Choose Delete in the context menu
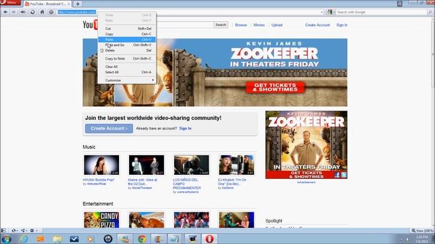The height and width of the screenshot is (244, 435). point(127,50)
